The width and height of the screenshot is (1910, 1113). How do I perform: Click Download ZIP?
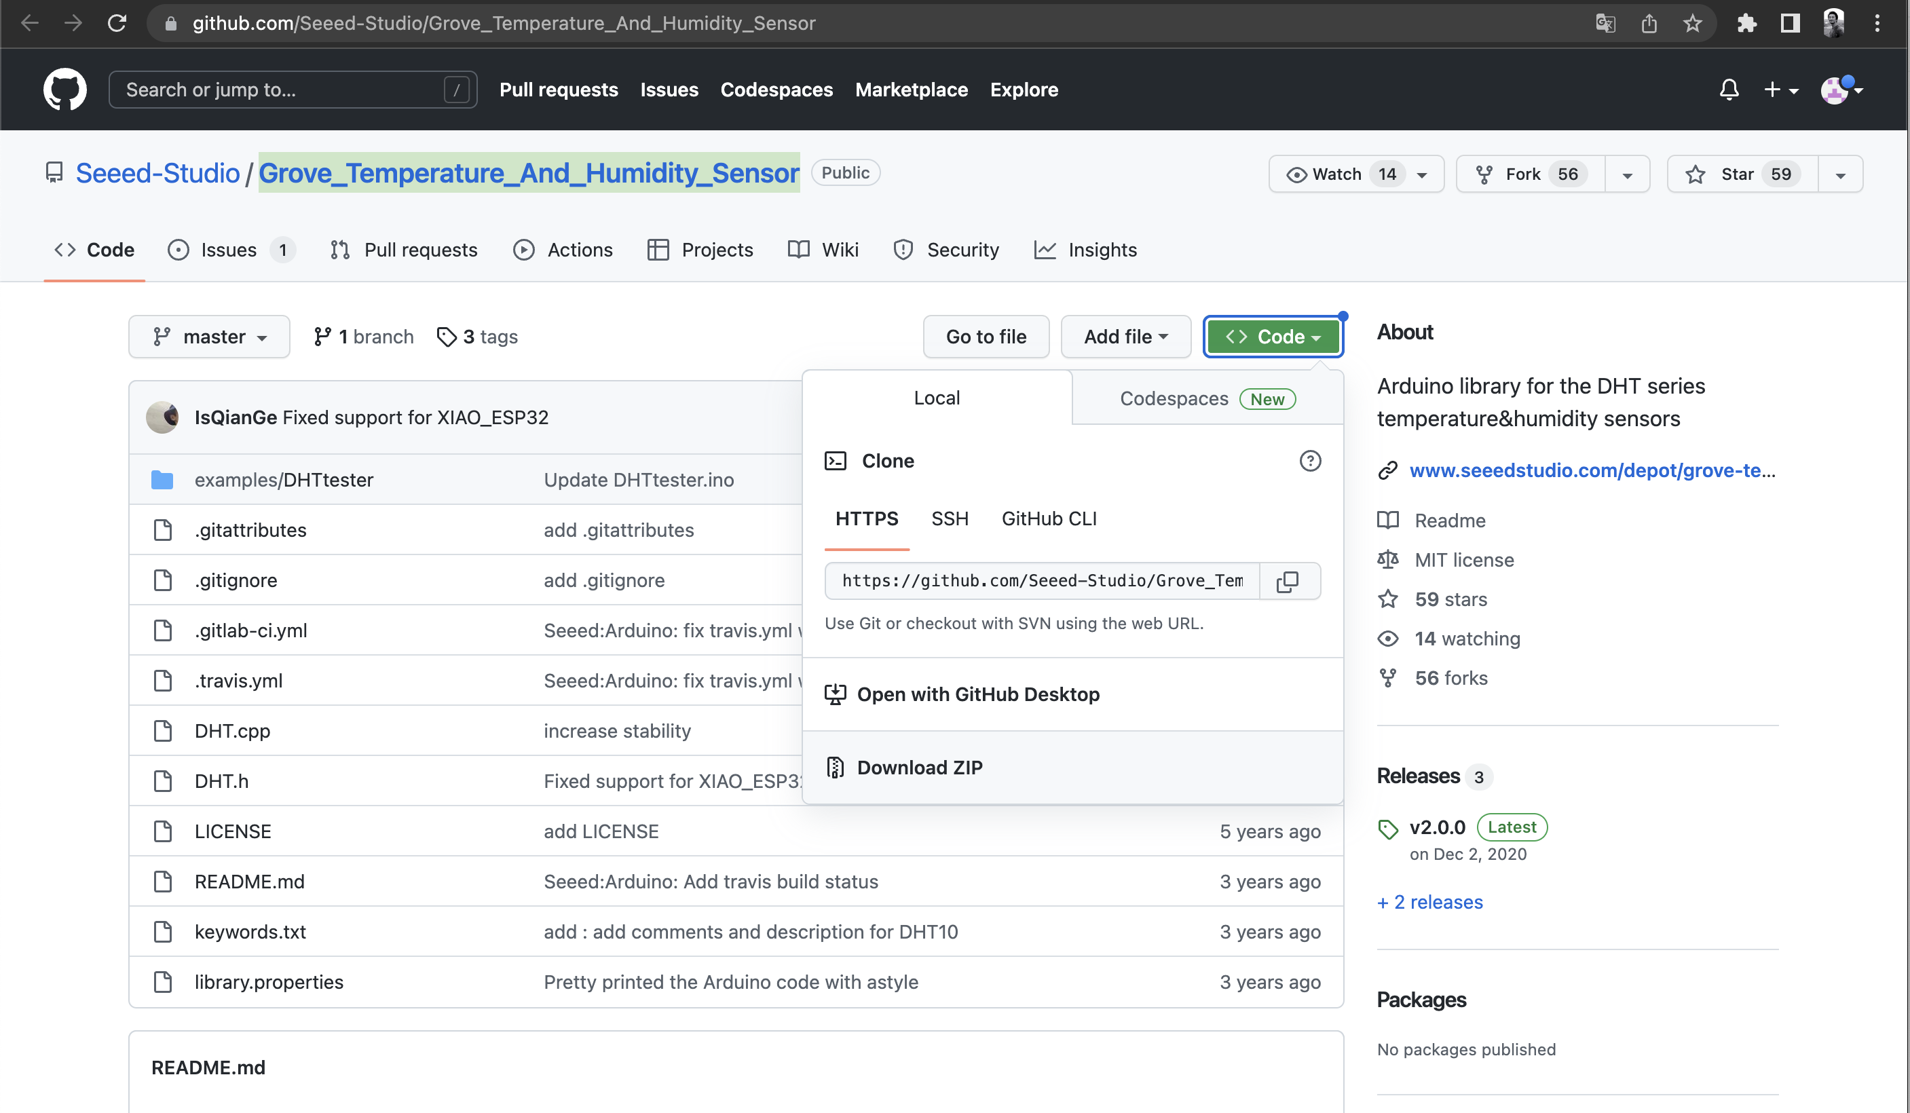pos(1072,768)
